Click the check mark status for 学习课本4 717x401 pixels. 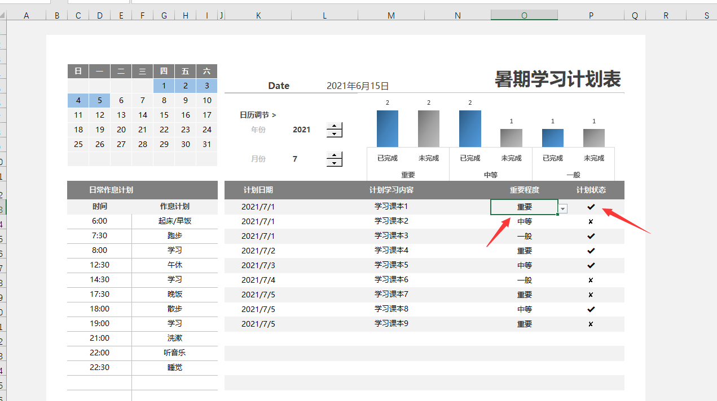point(591,251)
